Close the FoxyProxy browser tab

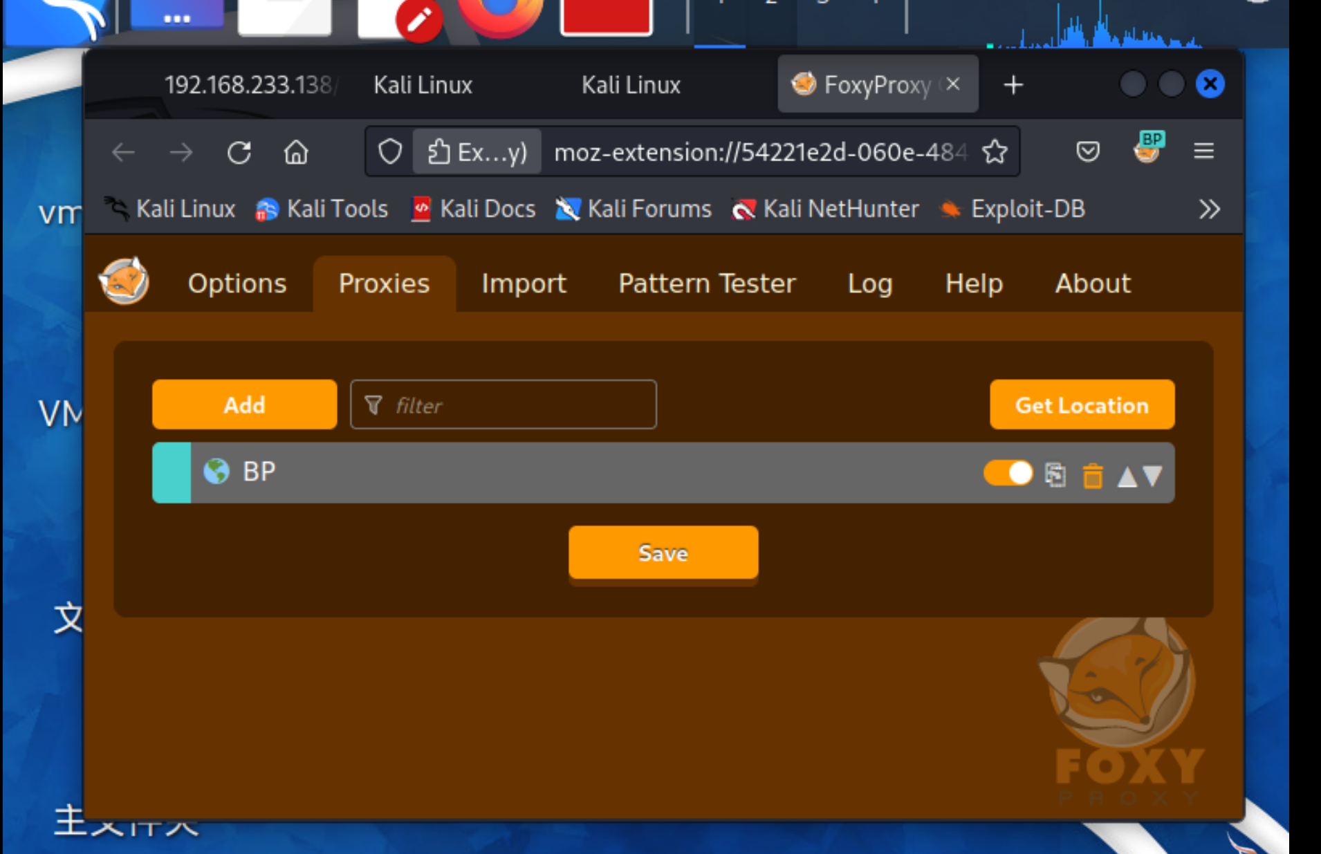(x=953, y=84)
